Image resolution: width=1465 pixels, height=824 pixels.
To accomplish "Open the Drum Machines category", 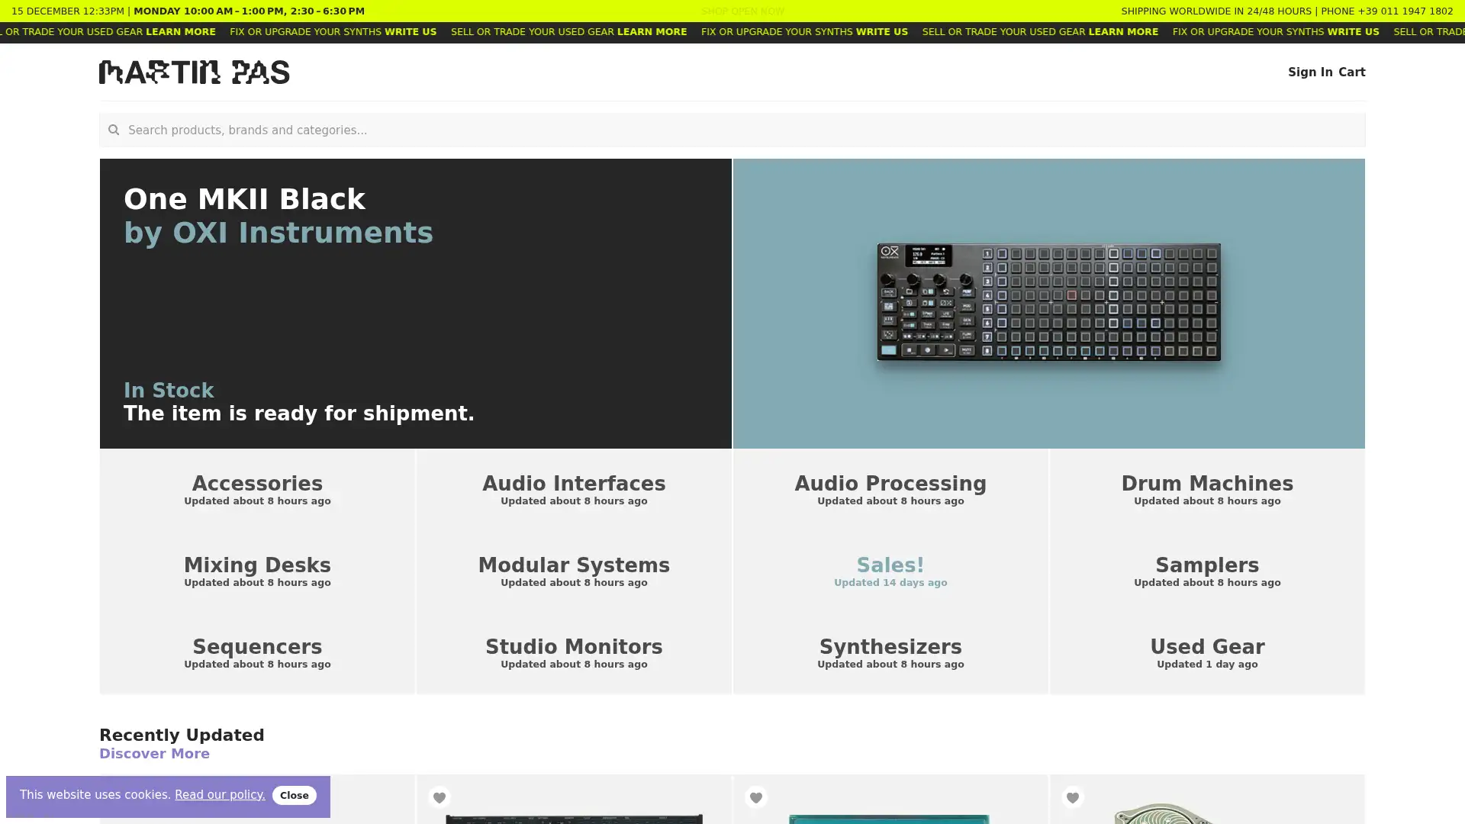I will pos(1207,483).
